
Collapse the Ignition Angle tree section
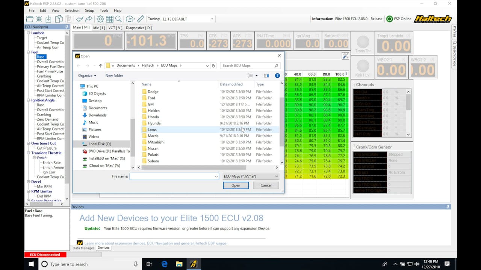click(29, 100)
